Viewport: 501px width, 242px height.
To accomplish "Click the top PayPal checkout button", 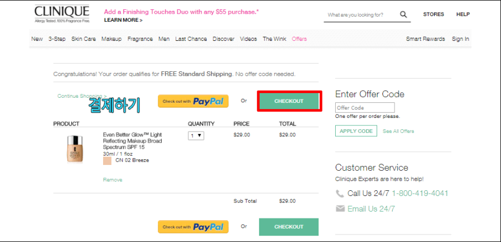I will [x=193, y=101].
